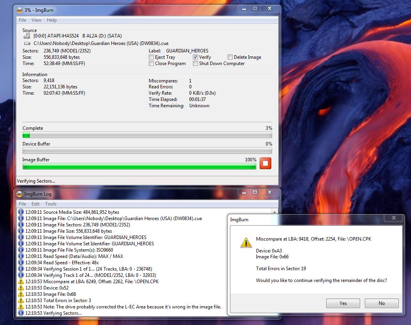Check the Shut Down Computer option
The image size is (411, 325).
195,64
